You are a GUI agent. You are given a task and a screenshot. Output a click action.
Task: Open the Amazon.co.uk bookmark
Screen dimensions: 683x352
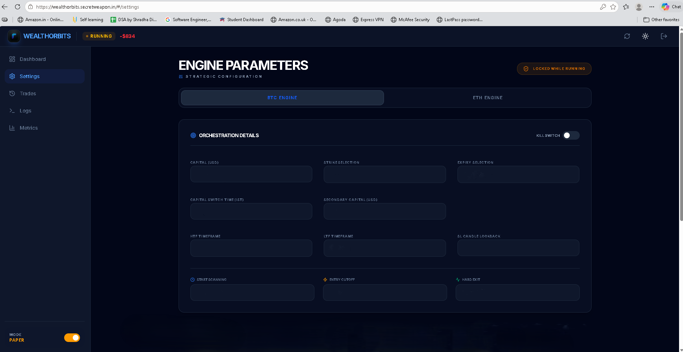[294, 20]
